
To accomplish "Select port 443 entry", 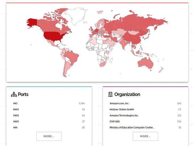I will (x=15, y=103).
